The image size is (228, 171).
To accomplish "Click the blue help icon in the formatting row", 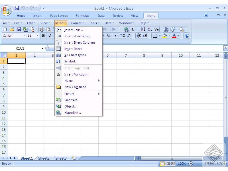I will click(187, 36).
